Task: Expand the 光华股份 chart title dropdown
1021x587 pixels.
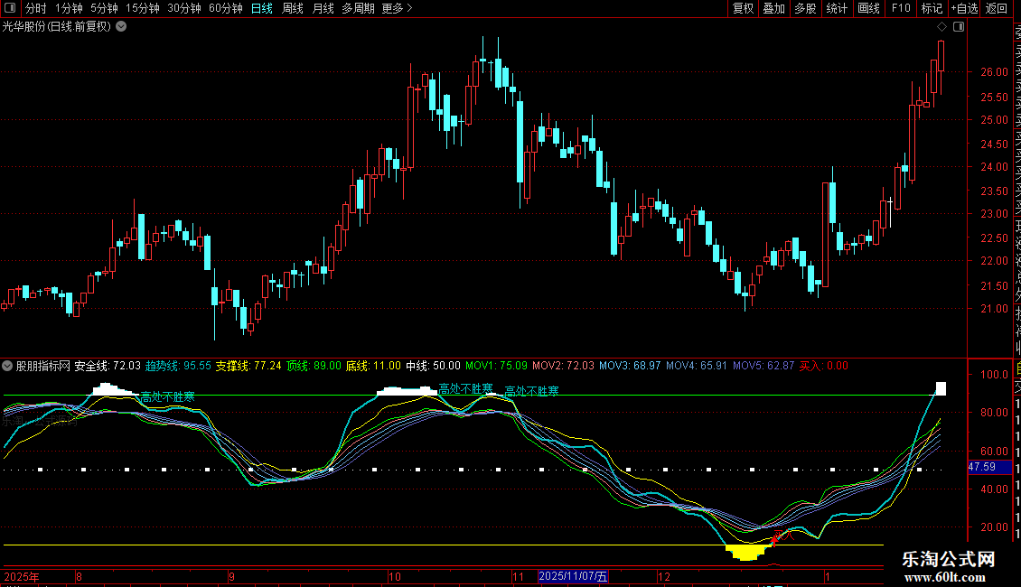Action: (121, 27)
